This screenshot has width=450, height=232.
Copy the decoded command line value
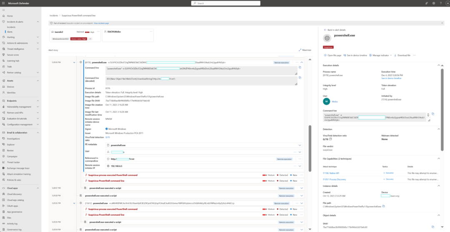coord(300,77)
